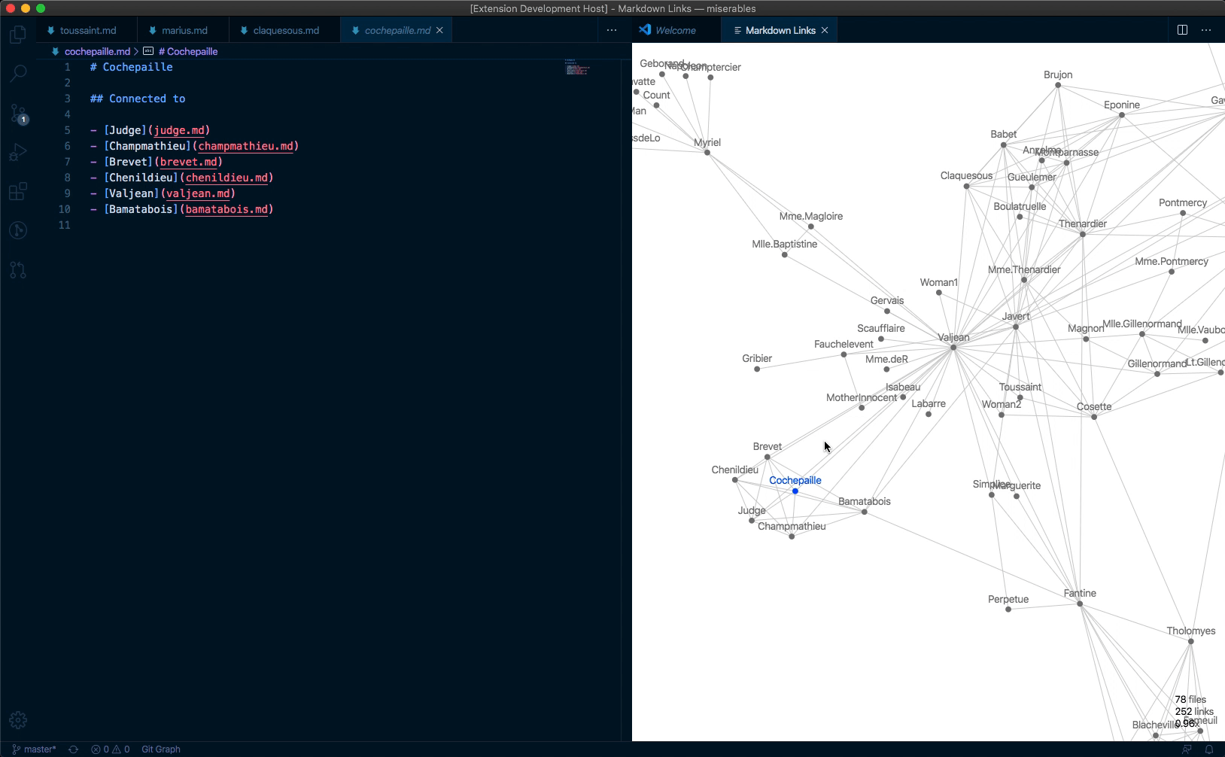Open the Manage gear menu

coord(18,720)
